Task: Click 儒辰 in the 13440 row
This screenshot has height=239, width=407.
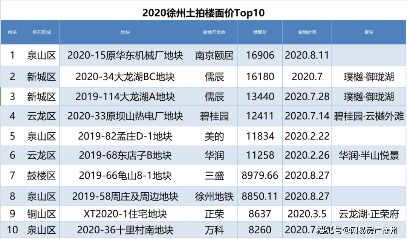Action: coord(214,97)
